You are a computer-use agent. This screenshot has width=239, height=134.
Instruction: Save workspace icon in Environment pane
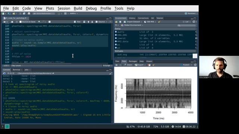pyautogui.click(x=120, y=22)
